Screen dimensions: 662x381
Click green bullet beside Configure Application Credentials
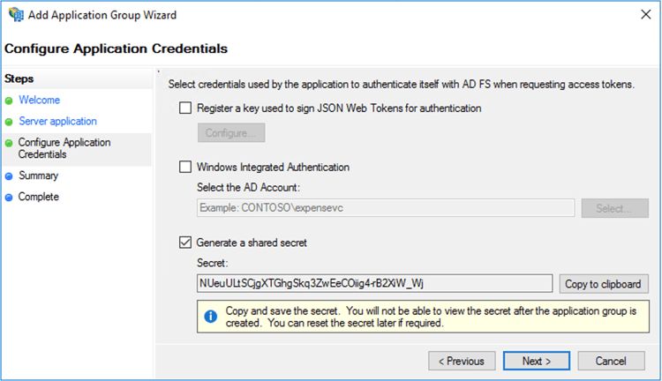[x=9, y=143]
